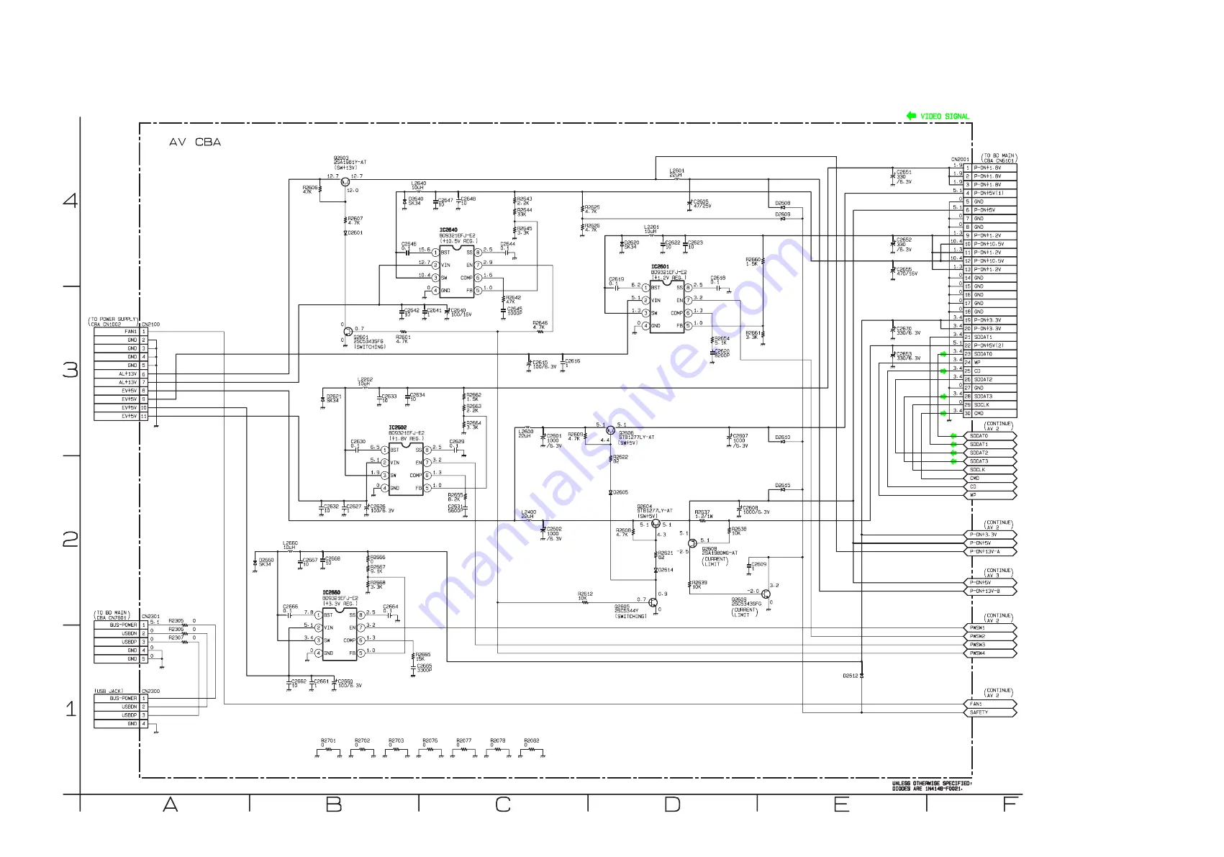1224x857 pixels.
Task: Click the L2601 22uH inductor label
Action: (x=677, y=173)
